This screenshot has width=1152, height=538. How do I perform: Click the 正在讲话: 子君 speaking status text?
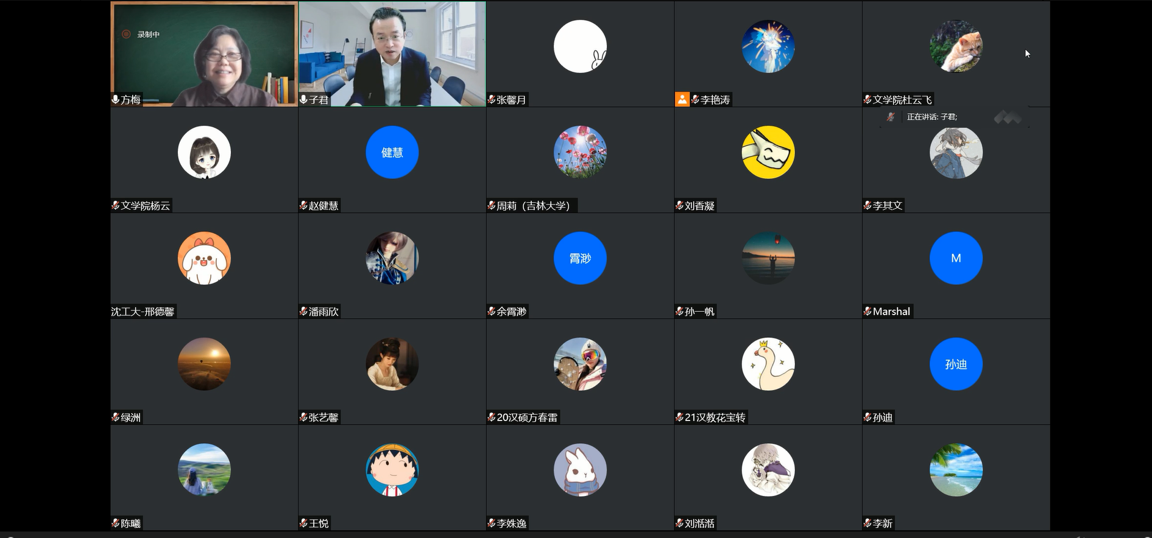tap(931, 117)
